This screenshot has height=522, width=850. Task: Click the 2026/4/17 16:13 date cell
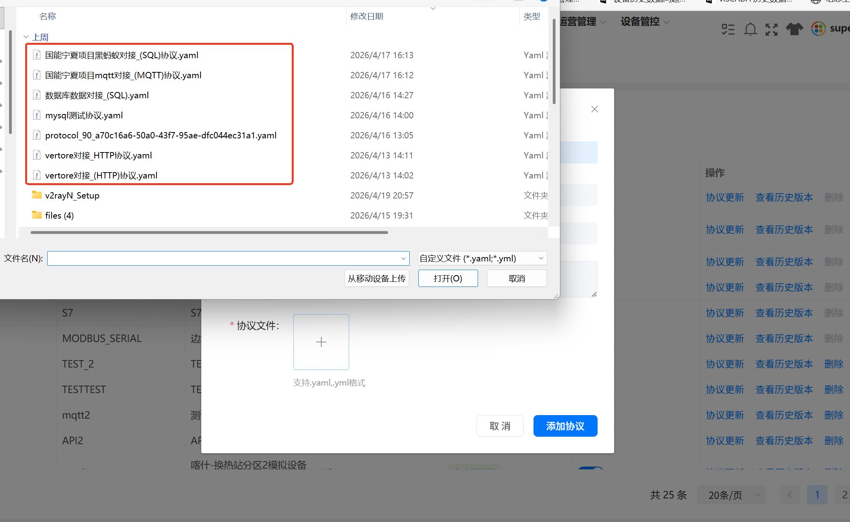[x=382, y=55]
